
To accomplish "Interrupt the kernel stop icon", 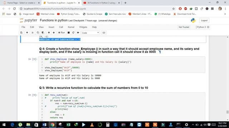I will point(68,33).
